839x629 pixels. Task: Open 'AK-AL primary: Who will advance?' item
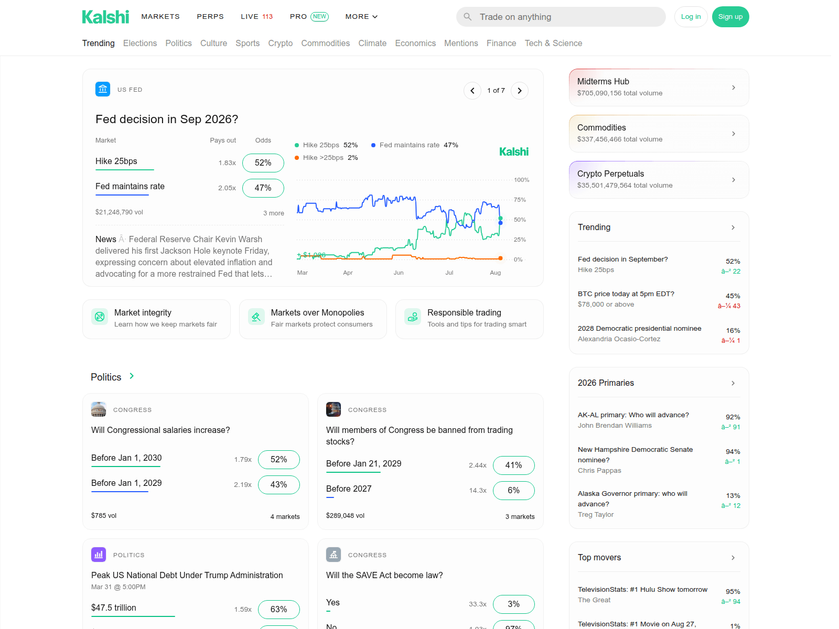(633, 415)
